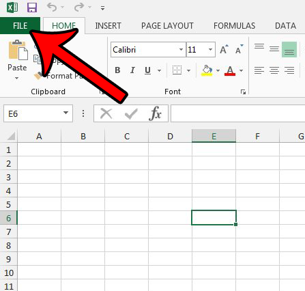305x291 pixels.
Task: Click inside the formula bar
Action: [x=238, y=113]
